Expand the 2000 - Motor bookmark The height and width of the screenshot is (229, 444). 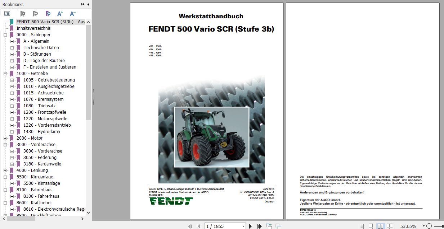tap(5, 138)
